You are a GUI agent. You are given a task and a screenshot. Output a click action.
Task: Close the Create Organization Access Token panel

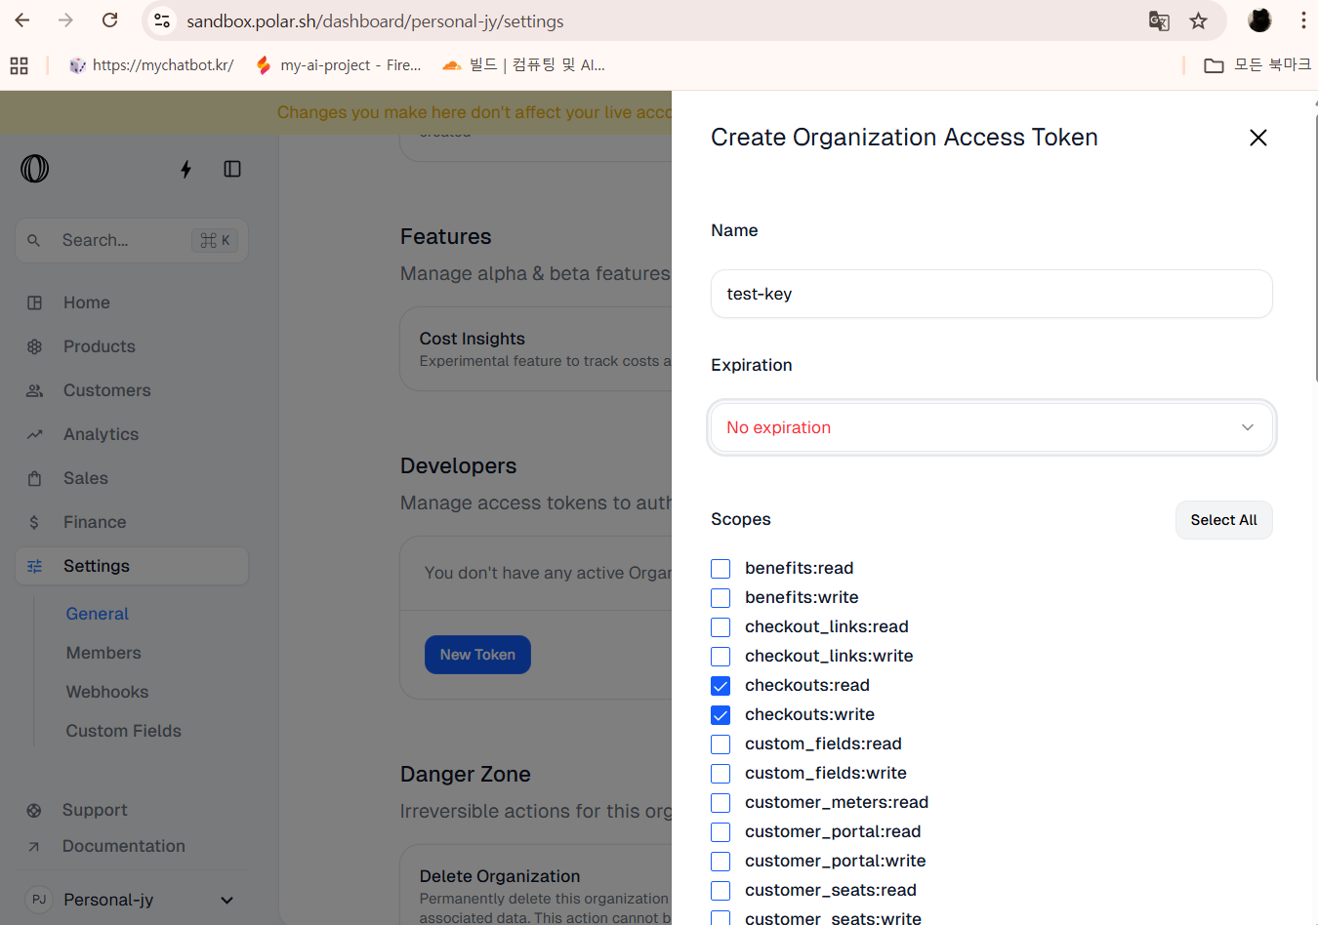click(1258, 138)
